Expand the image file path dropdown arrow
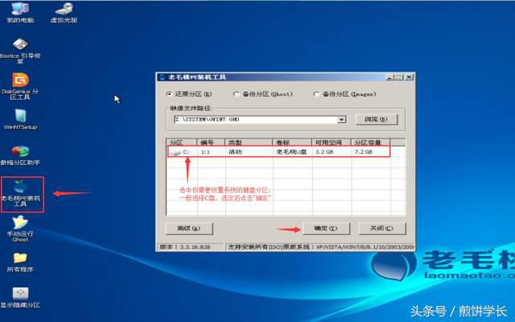Viewport: 515px width, 322px height. [x=342, y=120]
